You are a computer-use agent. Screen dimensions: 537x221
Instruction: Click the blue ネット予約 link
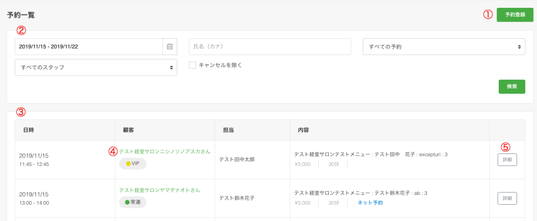tap(370, 203)
